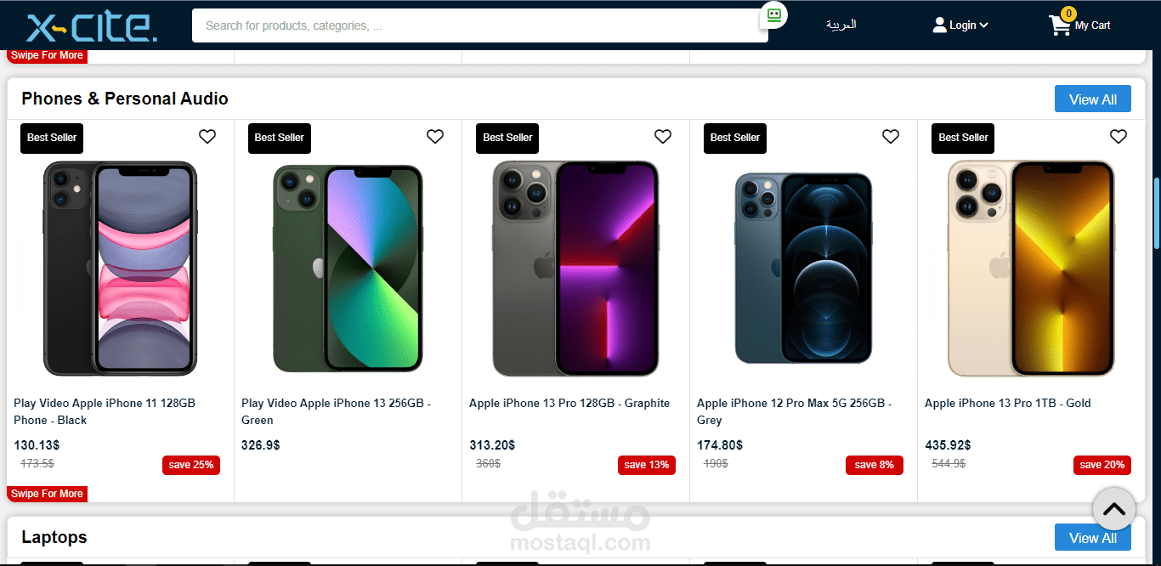Switch language to Arabic

click(x=841, y=25)
